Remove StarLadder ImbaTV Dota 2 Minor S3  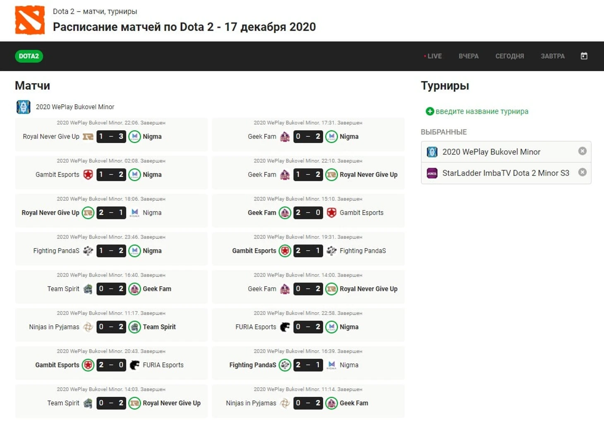[x=582, y=172]
